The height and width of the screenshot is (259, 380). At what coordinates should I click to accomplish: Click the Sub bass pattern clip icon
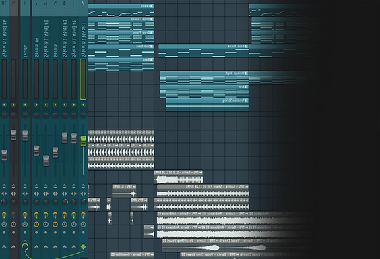(152, 46)
